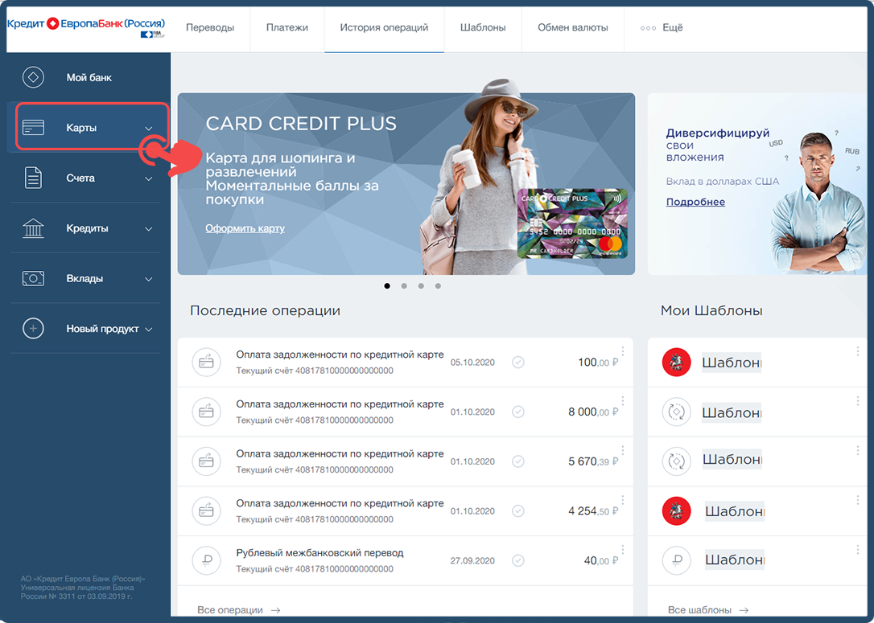Image resolution: width=874 pixels, height=623 pixels.
Task: Click the first template's red Moscow emblem icon
Action: tap(676, 362)
